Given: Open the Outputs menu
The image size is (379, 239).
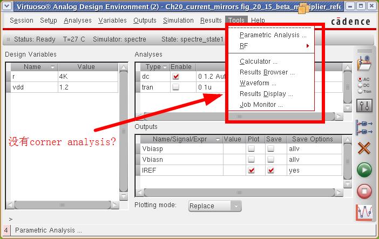Looking at the screenshot, I should [x=145, y=21].
